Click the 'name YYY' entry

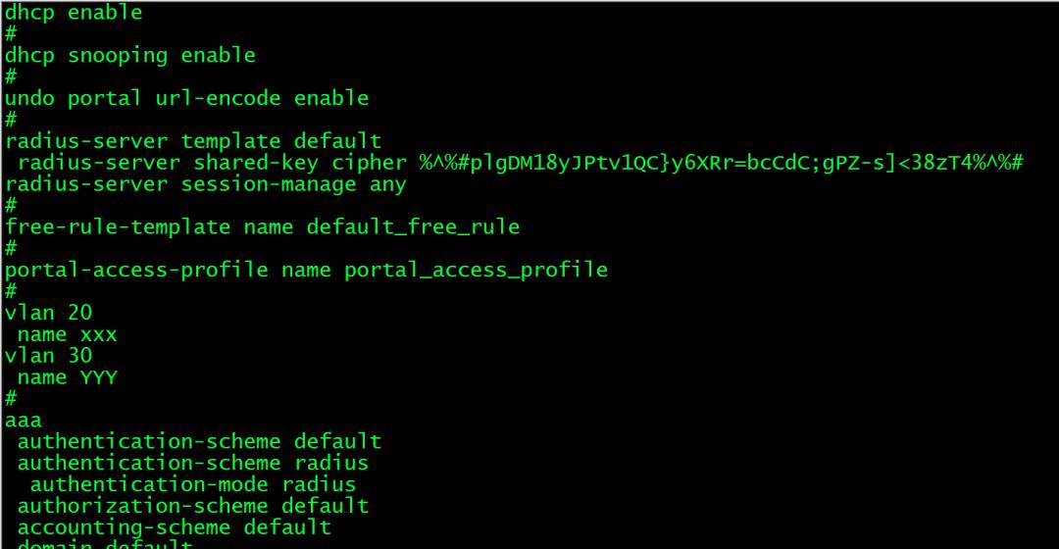68,377
